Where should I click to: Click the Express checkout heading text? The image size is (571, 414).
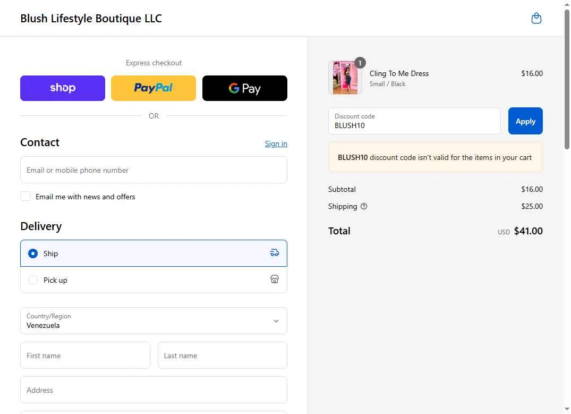pos(154,63)
